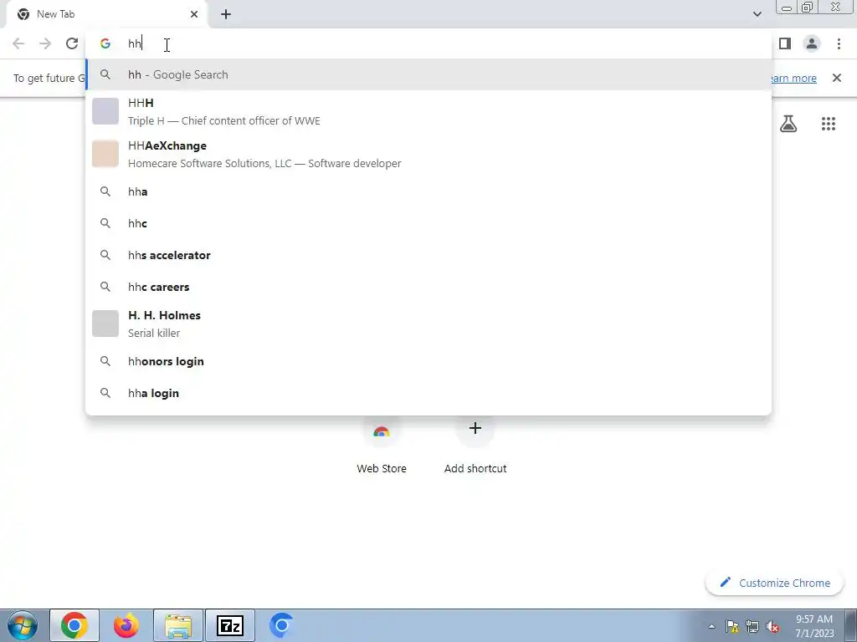Choose 'hh - Google Search' suggestion

pos(428,74)
